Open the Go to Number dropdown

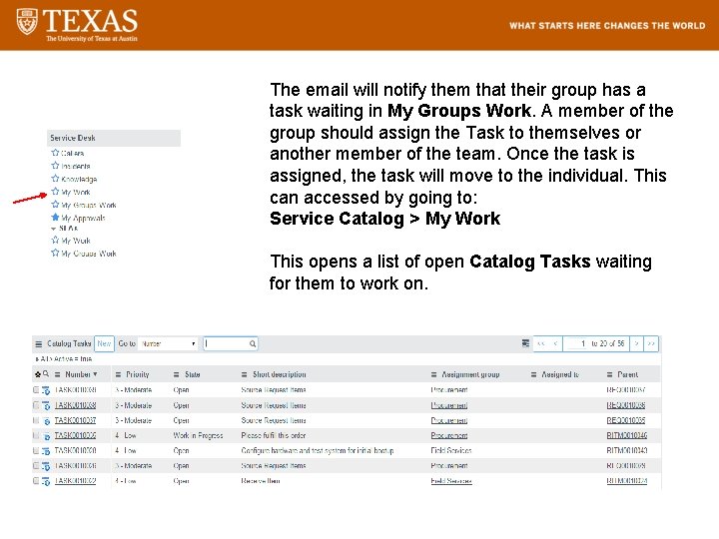click(x=169, y=343)
